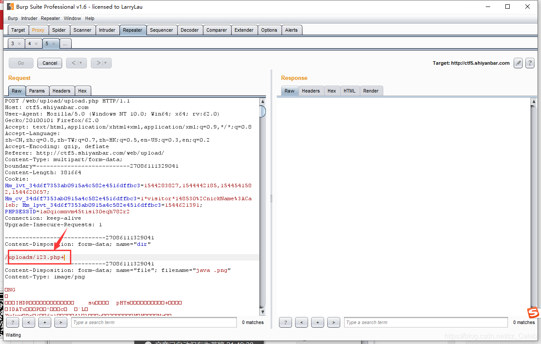
Task: Open the back history dropdown arrow
Action: [81, 63]
